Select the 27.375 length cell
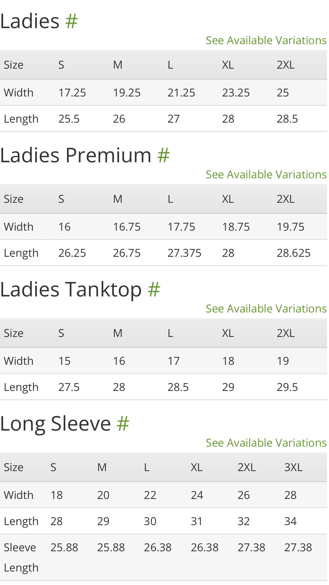This screenshot has width=329, height=585. tap(184, 253)
